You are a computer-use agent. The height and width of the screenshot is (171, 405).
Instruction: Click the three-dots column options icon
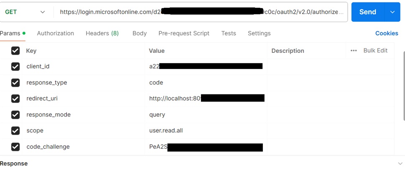[x=354, y=51]
